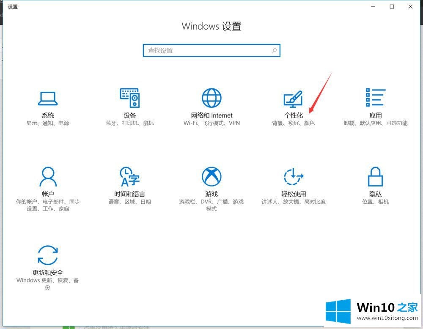Click the 卸载、默认应用、可选功能 description

click(x=376, y=123)
